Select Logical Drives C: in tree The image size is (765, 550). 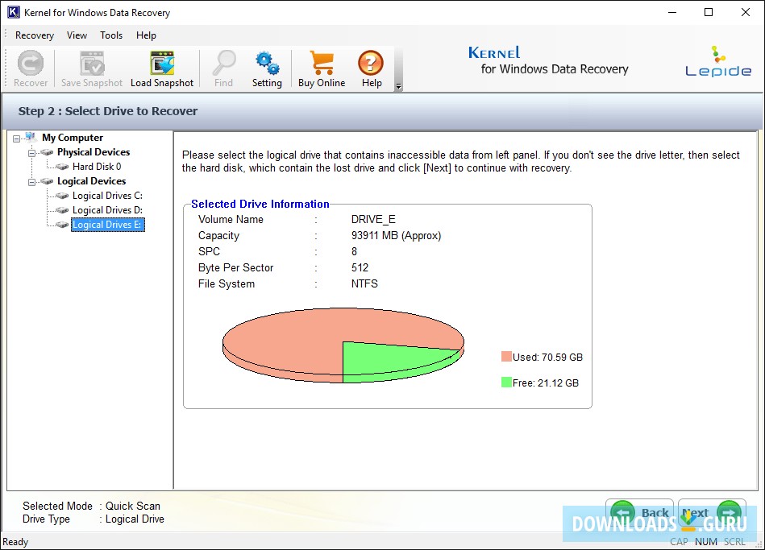click(107, 196)
